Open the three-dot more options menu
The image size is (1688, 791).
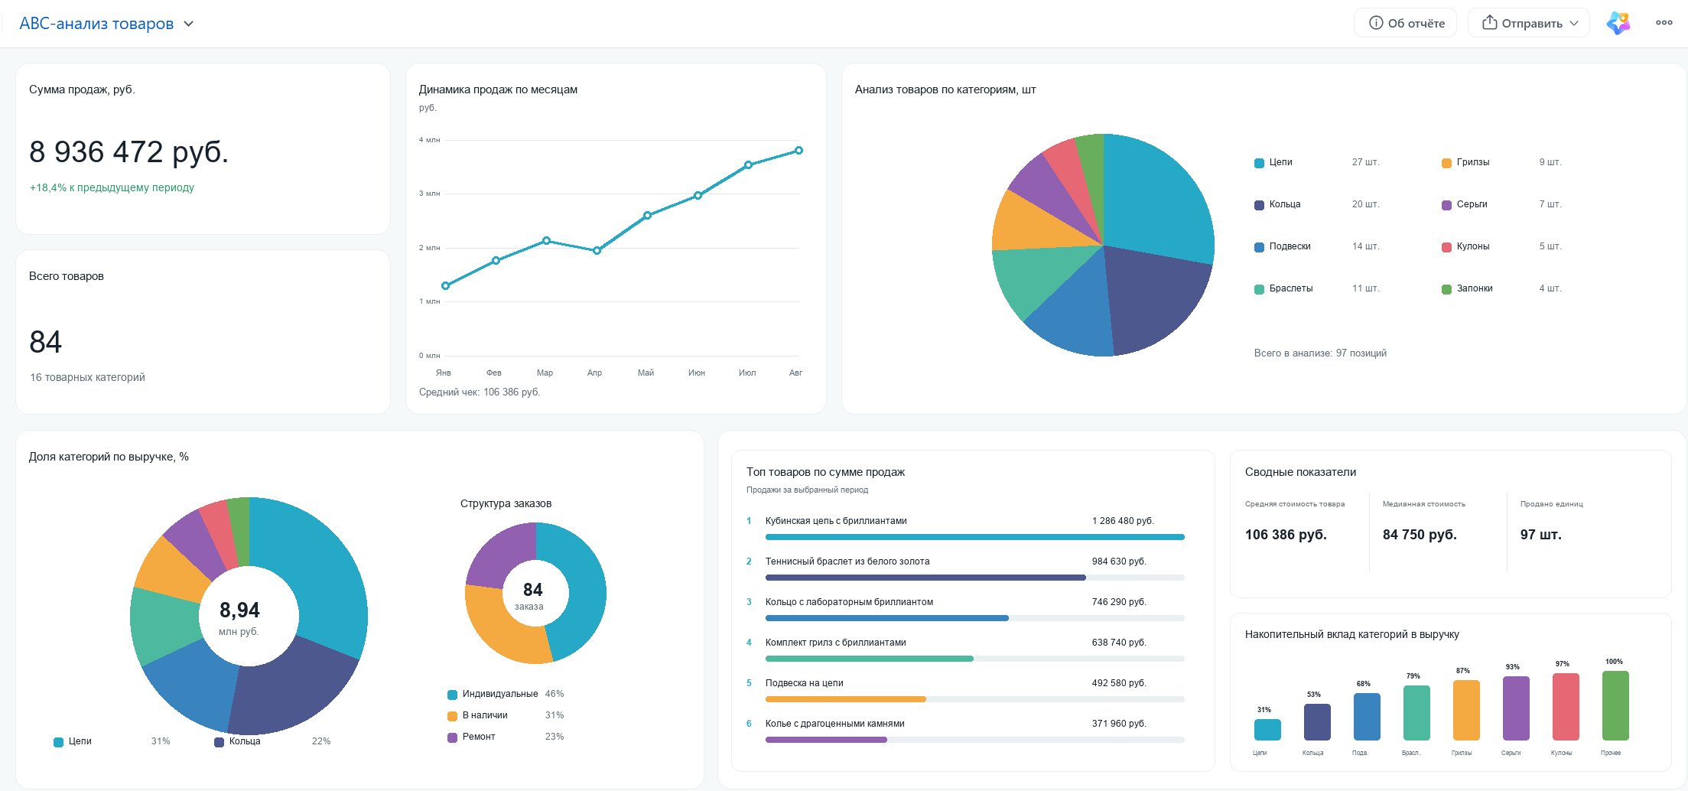[1664, 23]
